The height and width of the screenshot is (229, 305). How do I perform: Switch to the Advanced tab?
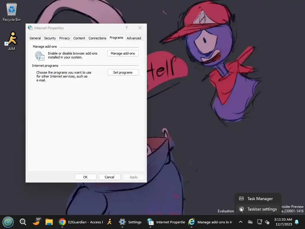(x=134, y=38)
